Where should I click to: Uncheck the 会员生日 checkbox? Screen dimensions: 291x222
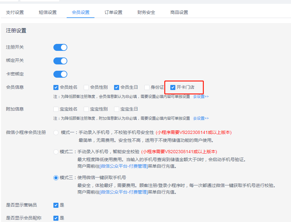point(117,87)
